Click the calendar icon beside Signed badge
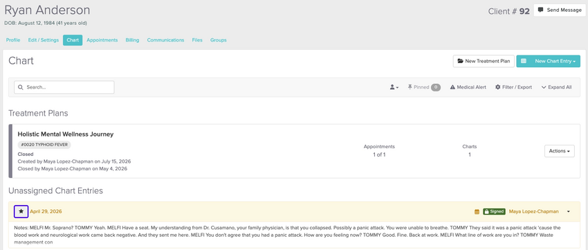Viewport: 588px width, 250px height. [477, 212]
